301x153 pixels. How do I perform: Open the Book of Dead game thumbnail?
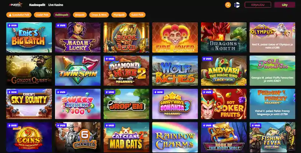126,37
